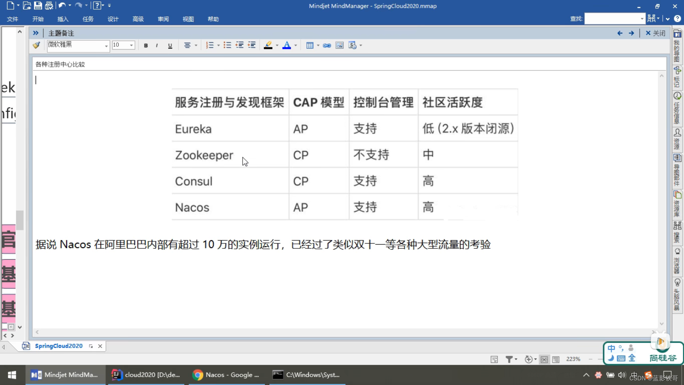Image resolution: width=684 pixels, height=385 pixels.
Task: Select the SpringCloud2020 document tab
Action: tap(58, 346)
